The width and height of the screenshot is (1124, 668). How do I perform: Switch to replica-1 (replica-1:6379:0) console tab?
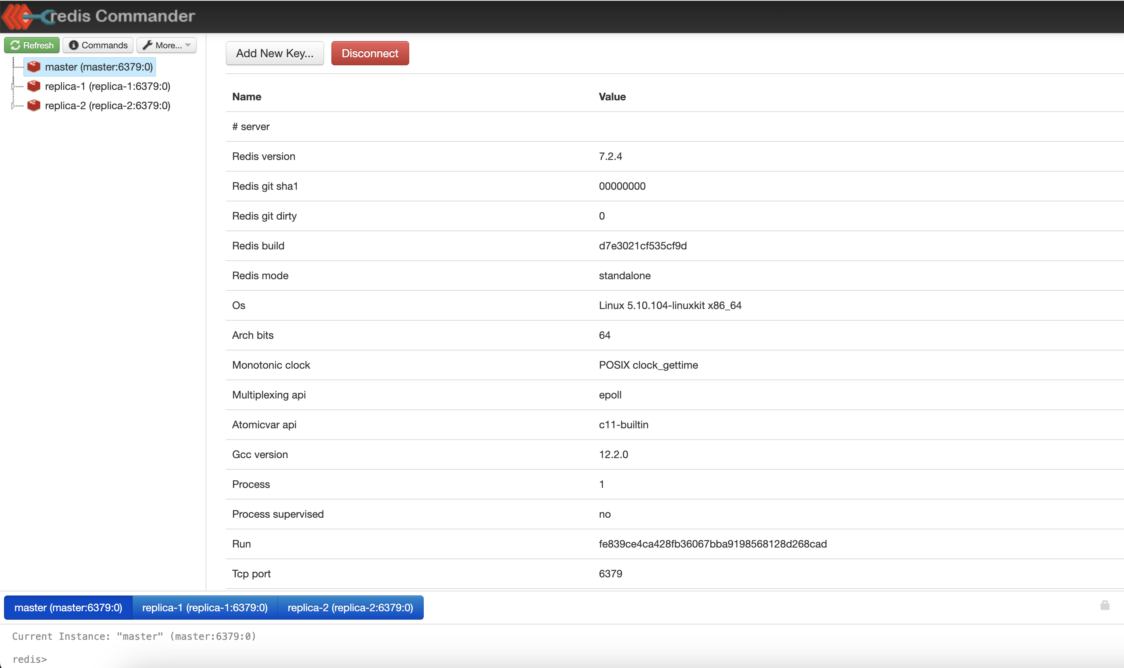[x=205, y=608]
